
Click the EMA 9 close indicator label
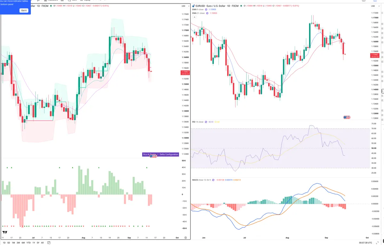click(x=197, y=10)
